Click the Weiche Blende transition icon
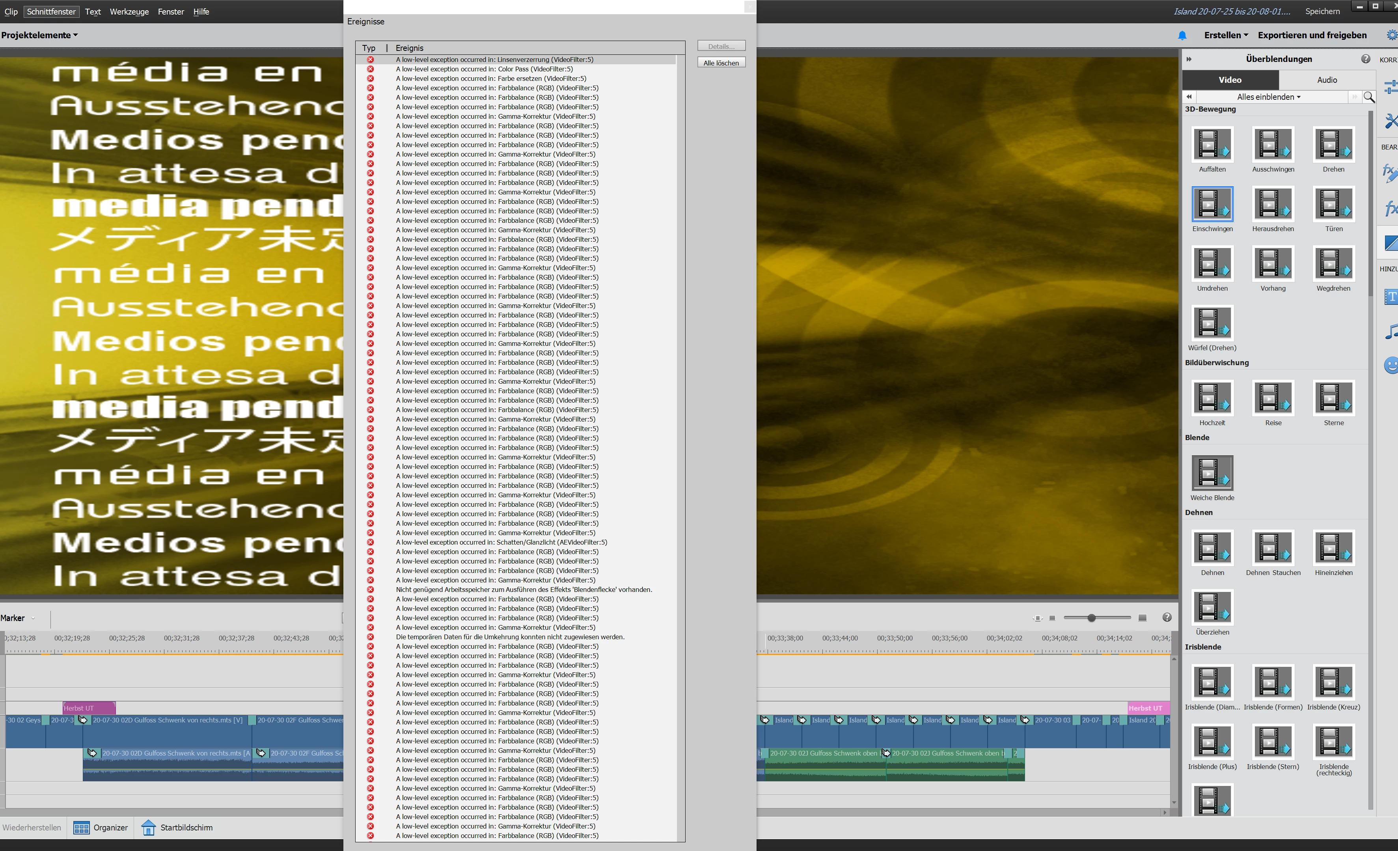 [1212, 472]
